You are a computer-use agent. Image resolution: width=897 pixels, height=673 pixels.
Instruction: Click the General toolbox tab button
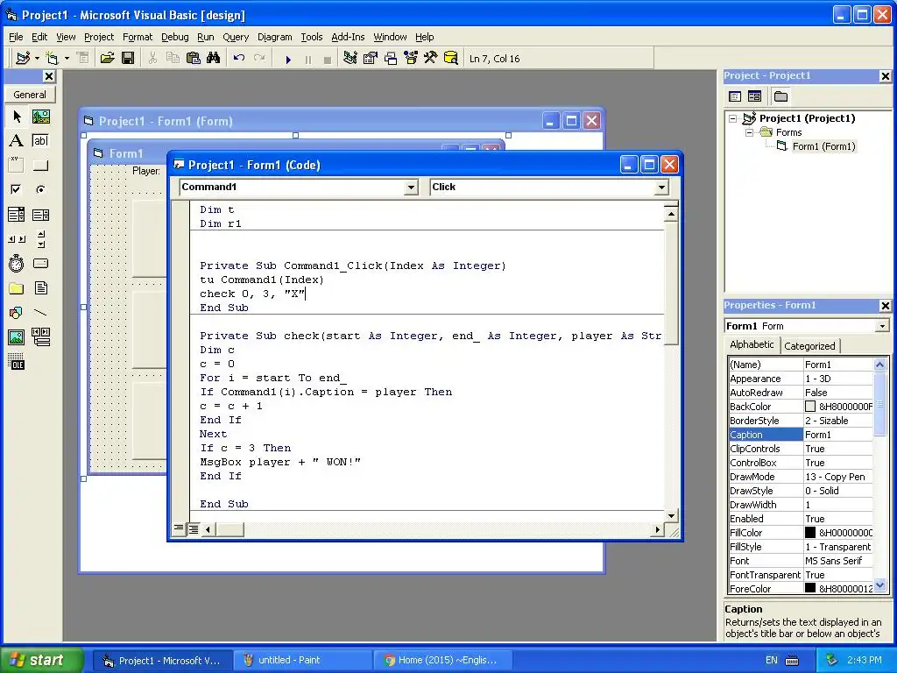click(30, 95)
